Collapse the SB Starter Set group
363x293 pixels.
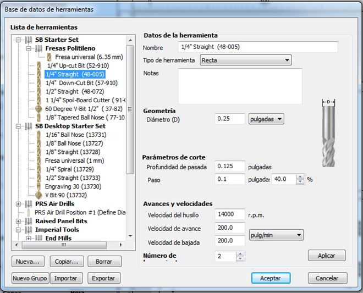18,40
